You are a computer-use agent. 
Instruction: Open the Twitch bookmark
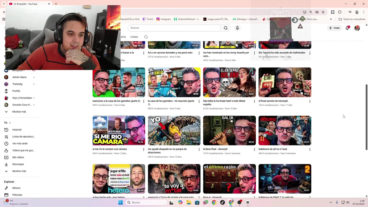[x=148, y=19]
